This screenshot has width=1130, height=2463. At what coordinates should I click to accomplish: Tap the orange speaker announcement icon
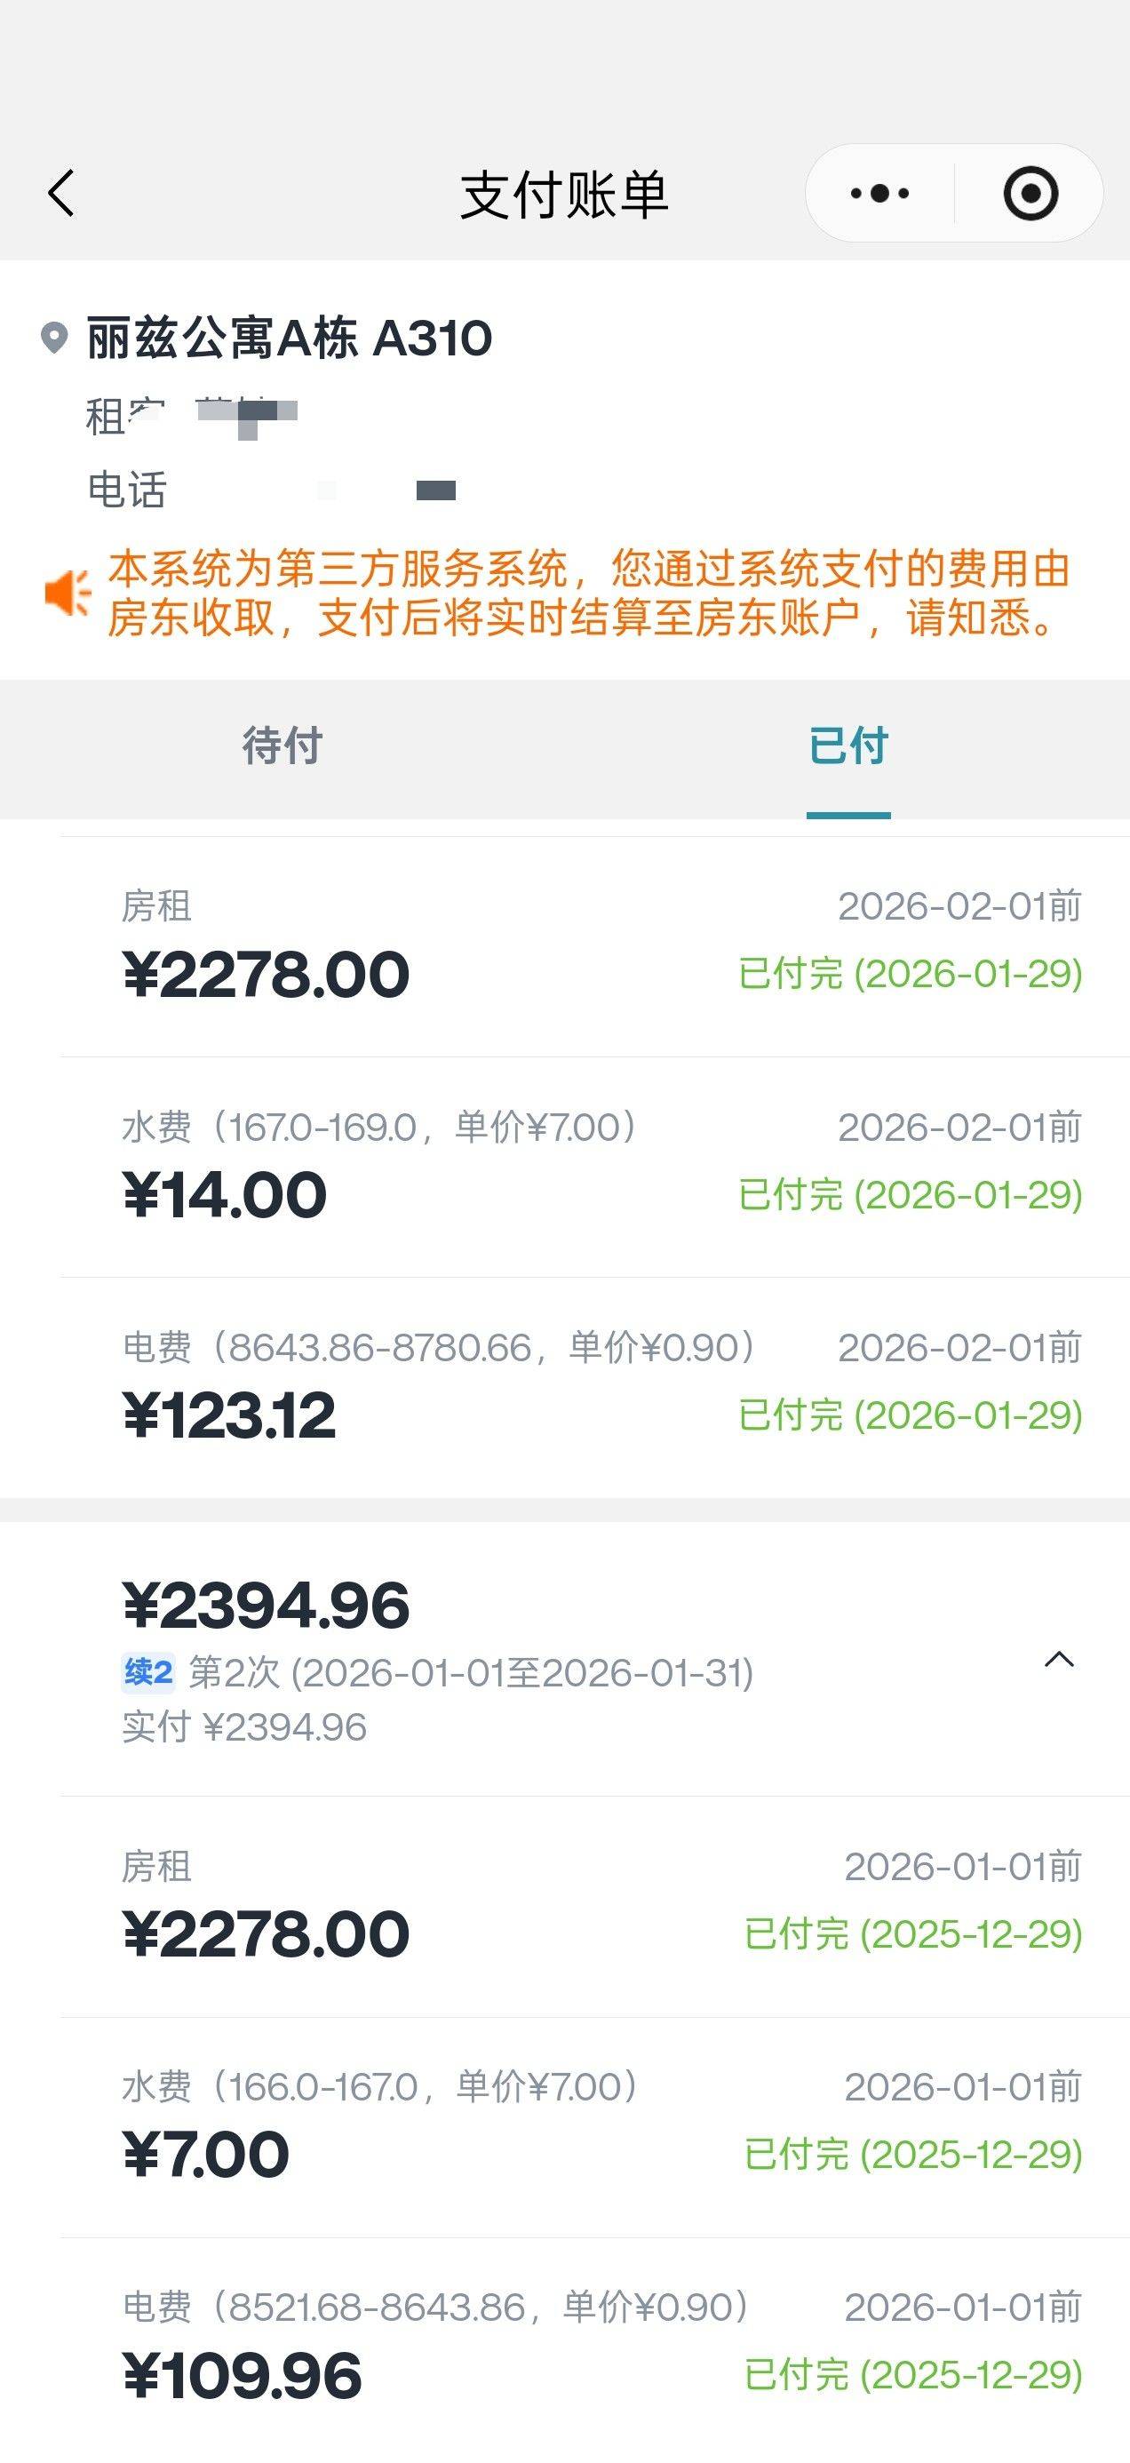click(x=68, y=593)
